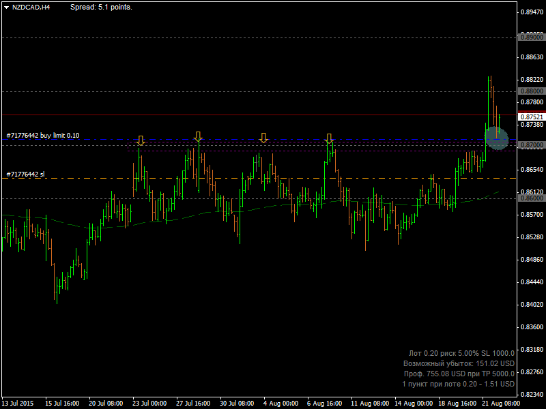Click the 0.82340 price scale value
Image resolution: width=546 pixels, height=409 pixels.
tap(532, 395)
